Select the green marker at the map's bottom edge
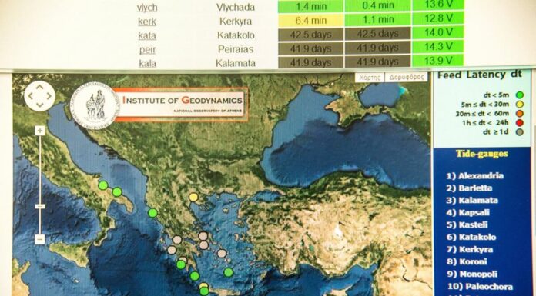This screenshot has height=296, width=536. [204, 291]
